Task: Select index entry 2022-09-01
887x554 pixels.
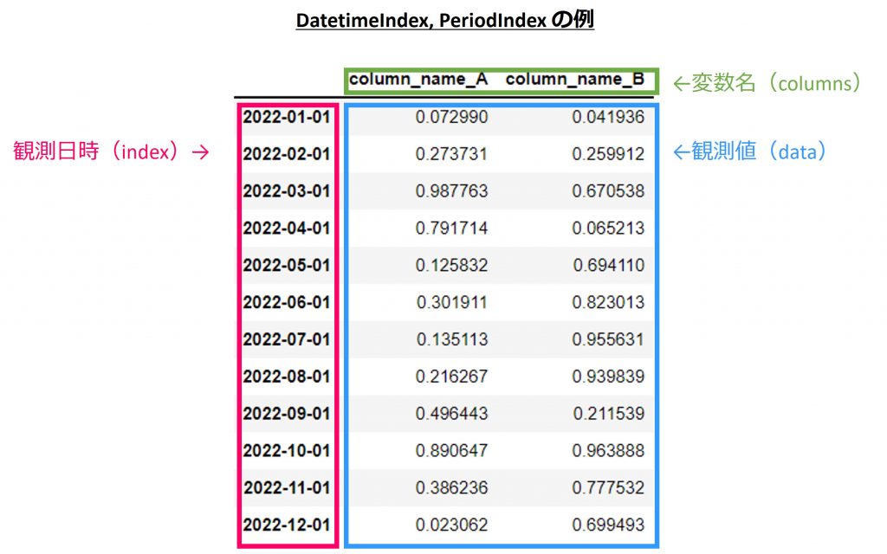Action: click(287, 414)
